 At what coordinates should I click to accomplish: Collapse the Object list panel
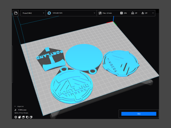coord(15,106)
